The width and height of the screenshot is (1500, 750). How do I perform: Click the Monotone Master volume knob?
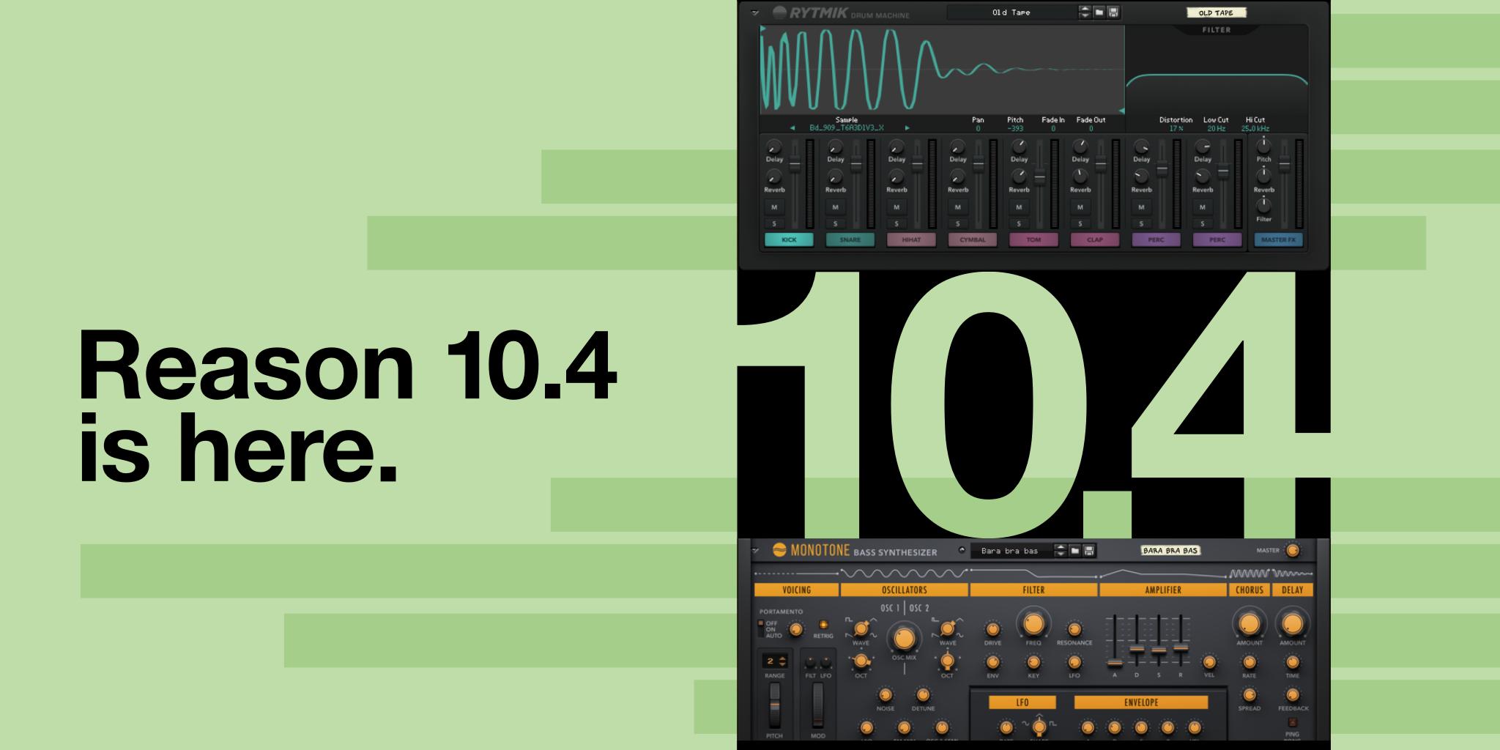coord(1293,551)
